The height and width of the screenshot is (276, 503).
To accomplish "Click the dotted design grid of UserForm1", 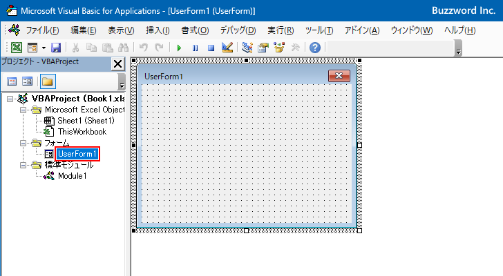I will pyautogui.click(x=247, y=154).
